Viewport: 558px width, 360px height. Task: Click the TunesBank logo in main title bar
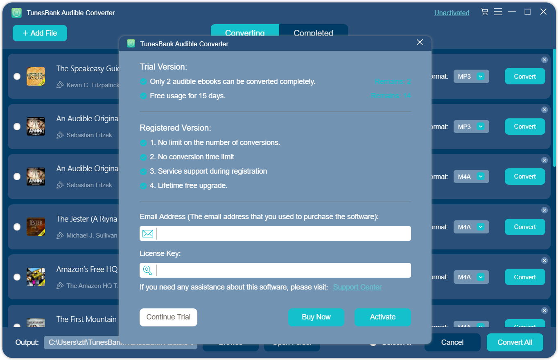[16, 13]
